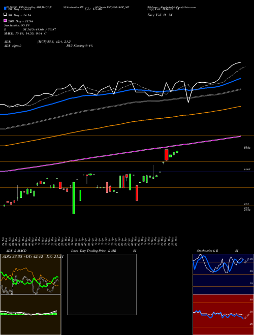The height and width of the screenshot is (335, 254).
Task: Click the white 50 Day legend swatch
Action: tap(5, 15)
